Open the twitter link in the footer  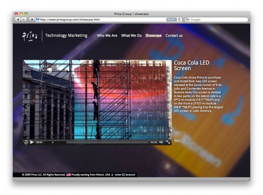[118, 175]
